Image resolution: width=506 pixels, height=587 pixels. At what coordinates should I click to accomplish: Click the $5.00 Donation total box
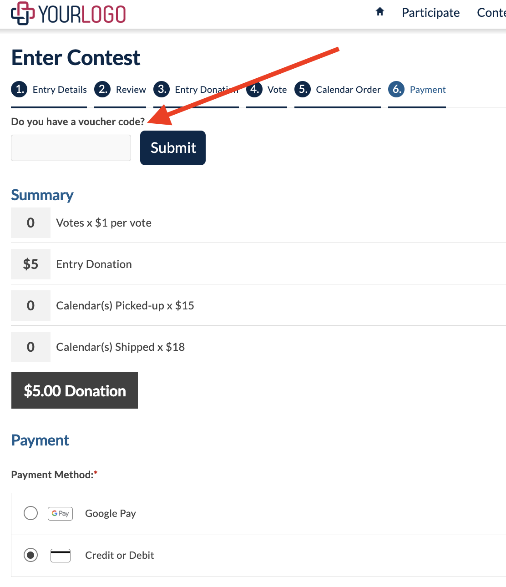pos(75,390)
